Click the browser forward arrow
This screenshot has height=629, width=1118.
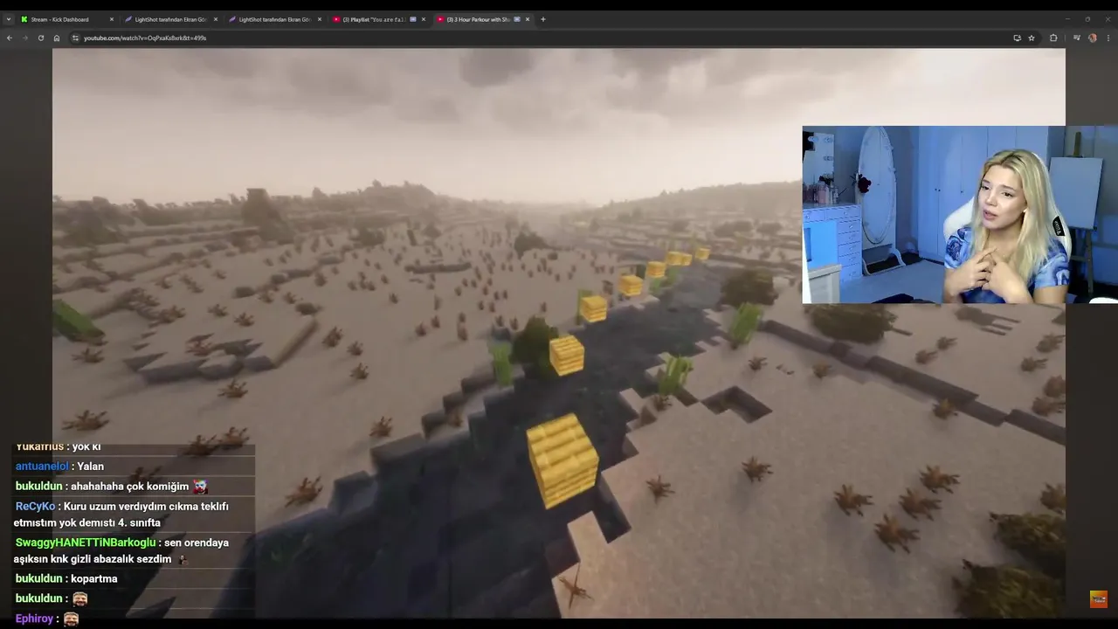tap(24, 38)
